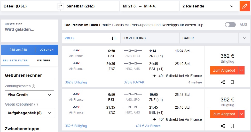This screenshot has height=132, width=251.
Task: Open arrow next to first Zum Angebot
Action: click(241, 70)
